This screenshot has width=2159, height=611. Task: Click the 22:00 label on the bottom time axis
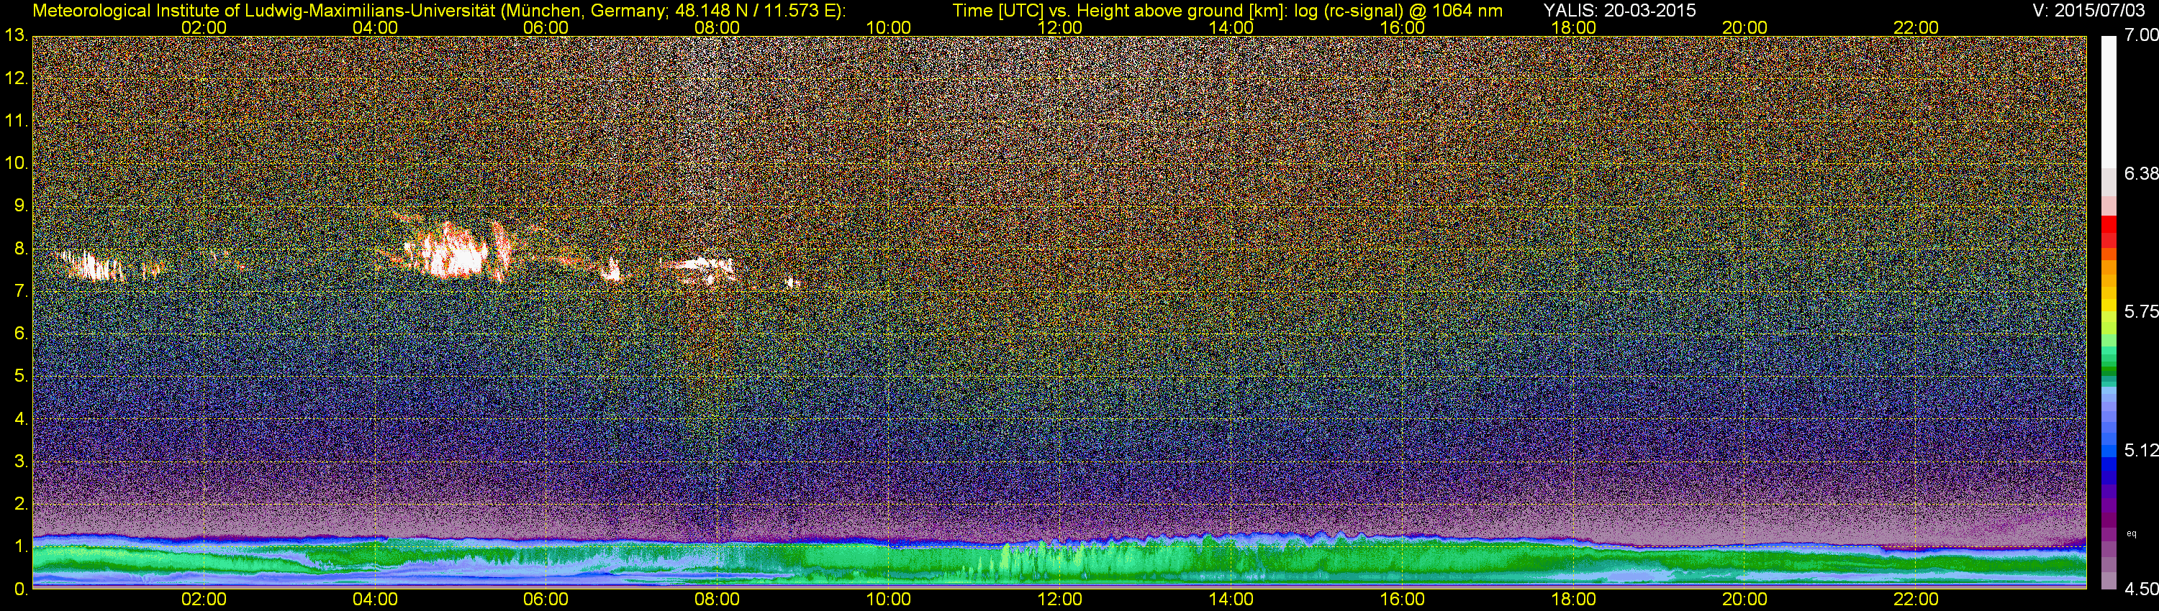pyautogui.click(x=1916, y=599)
